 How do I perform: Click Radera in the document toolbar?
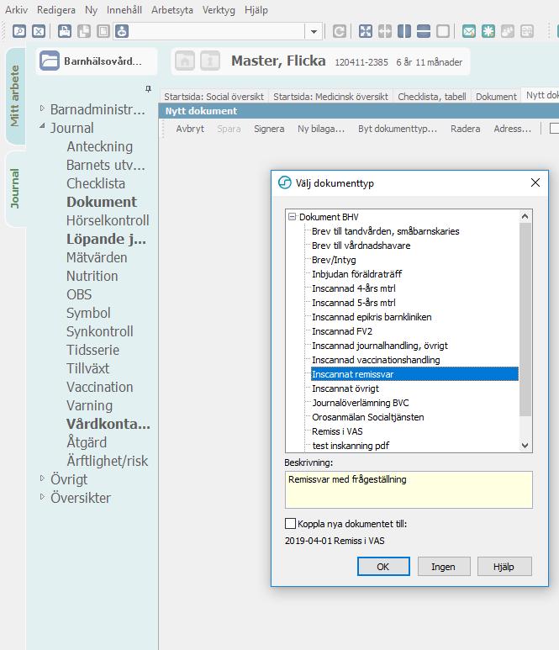[x=466, y=129]
